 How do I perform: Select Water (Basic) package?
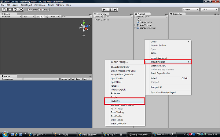[x=125, y=120]
